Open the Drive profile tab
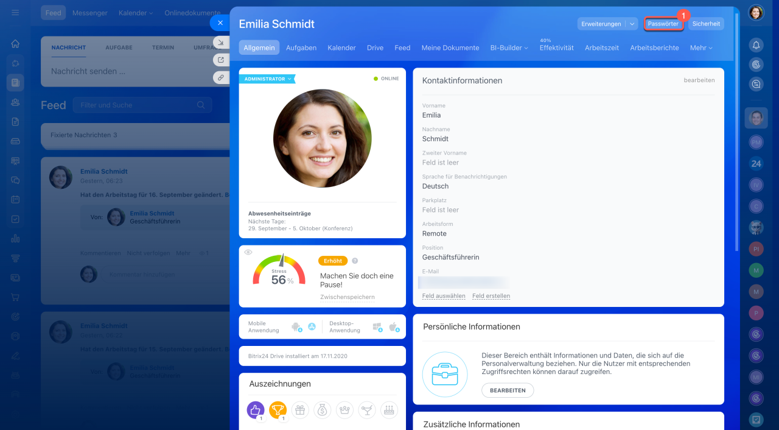Viewport: 779px width, 430px height. 375,48
